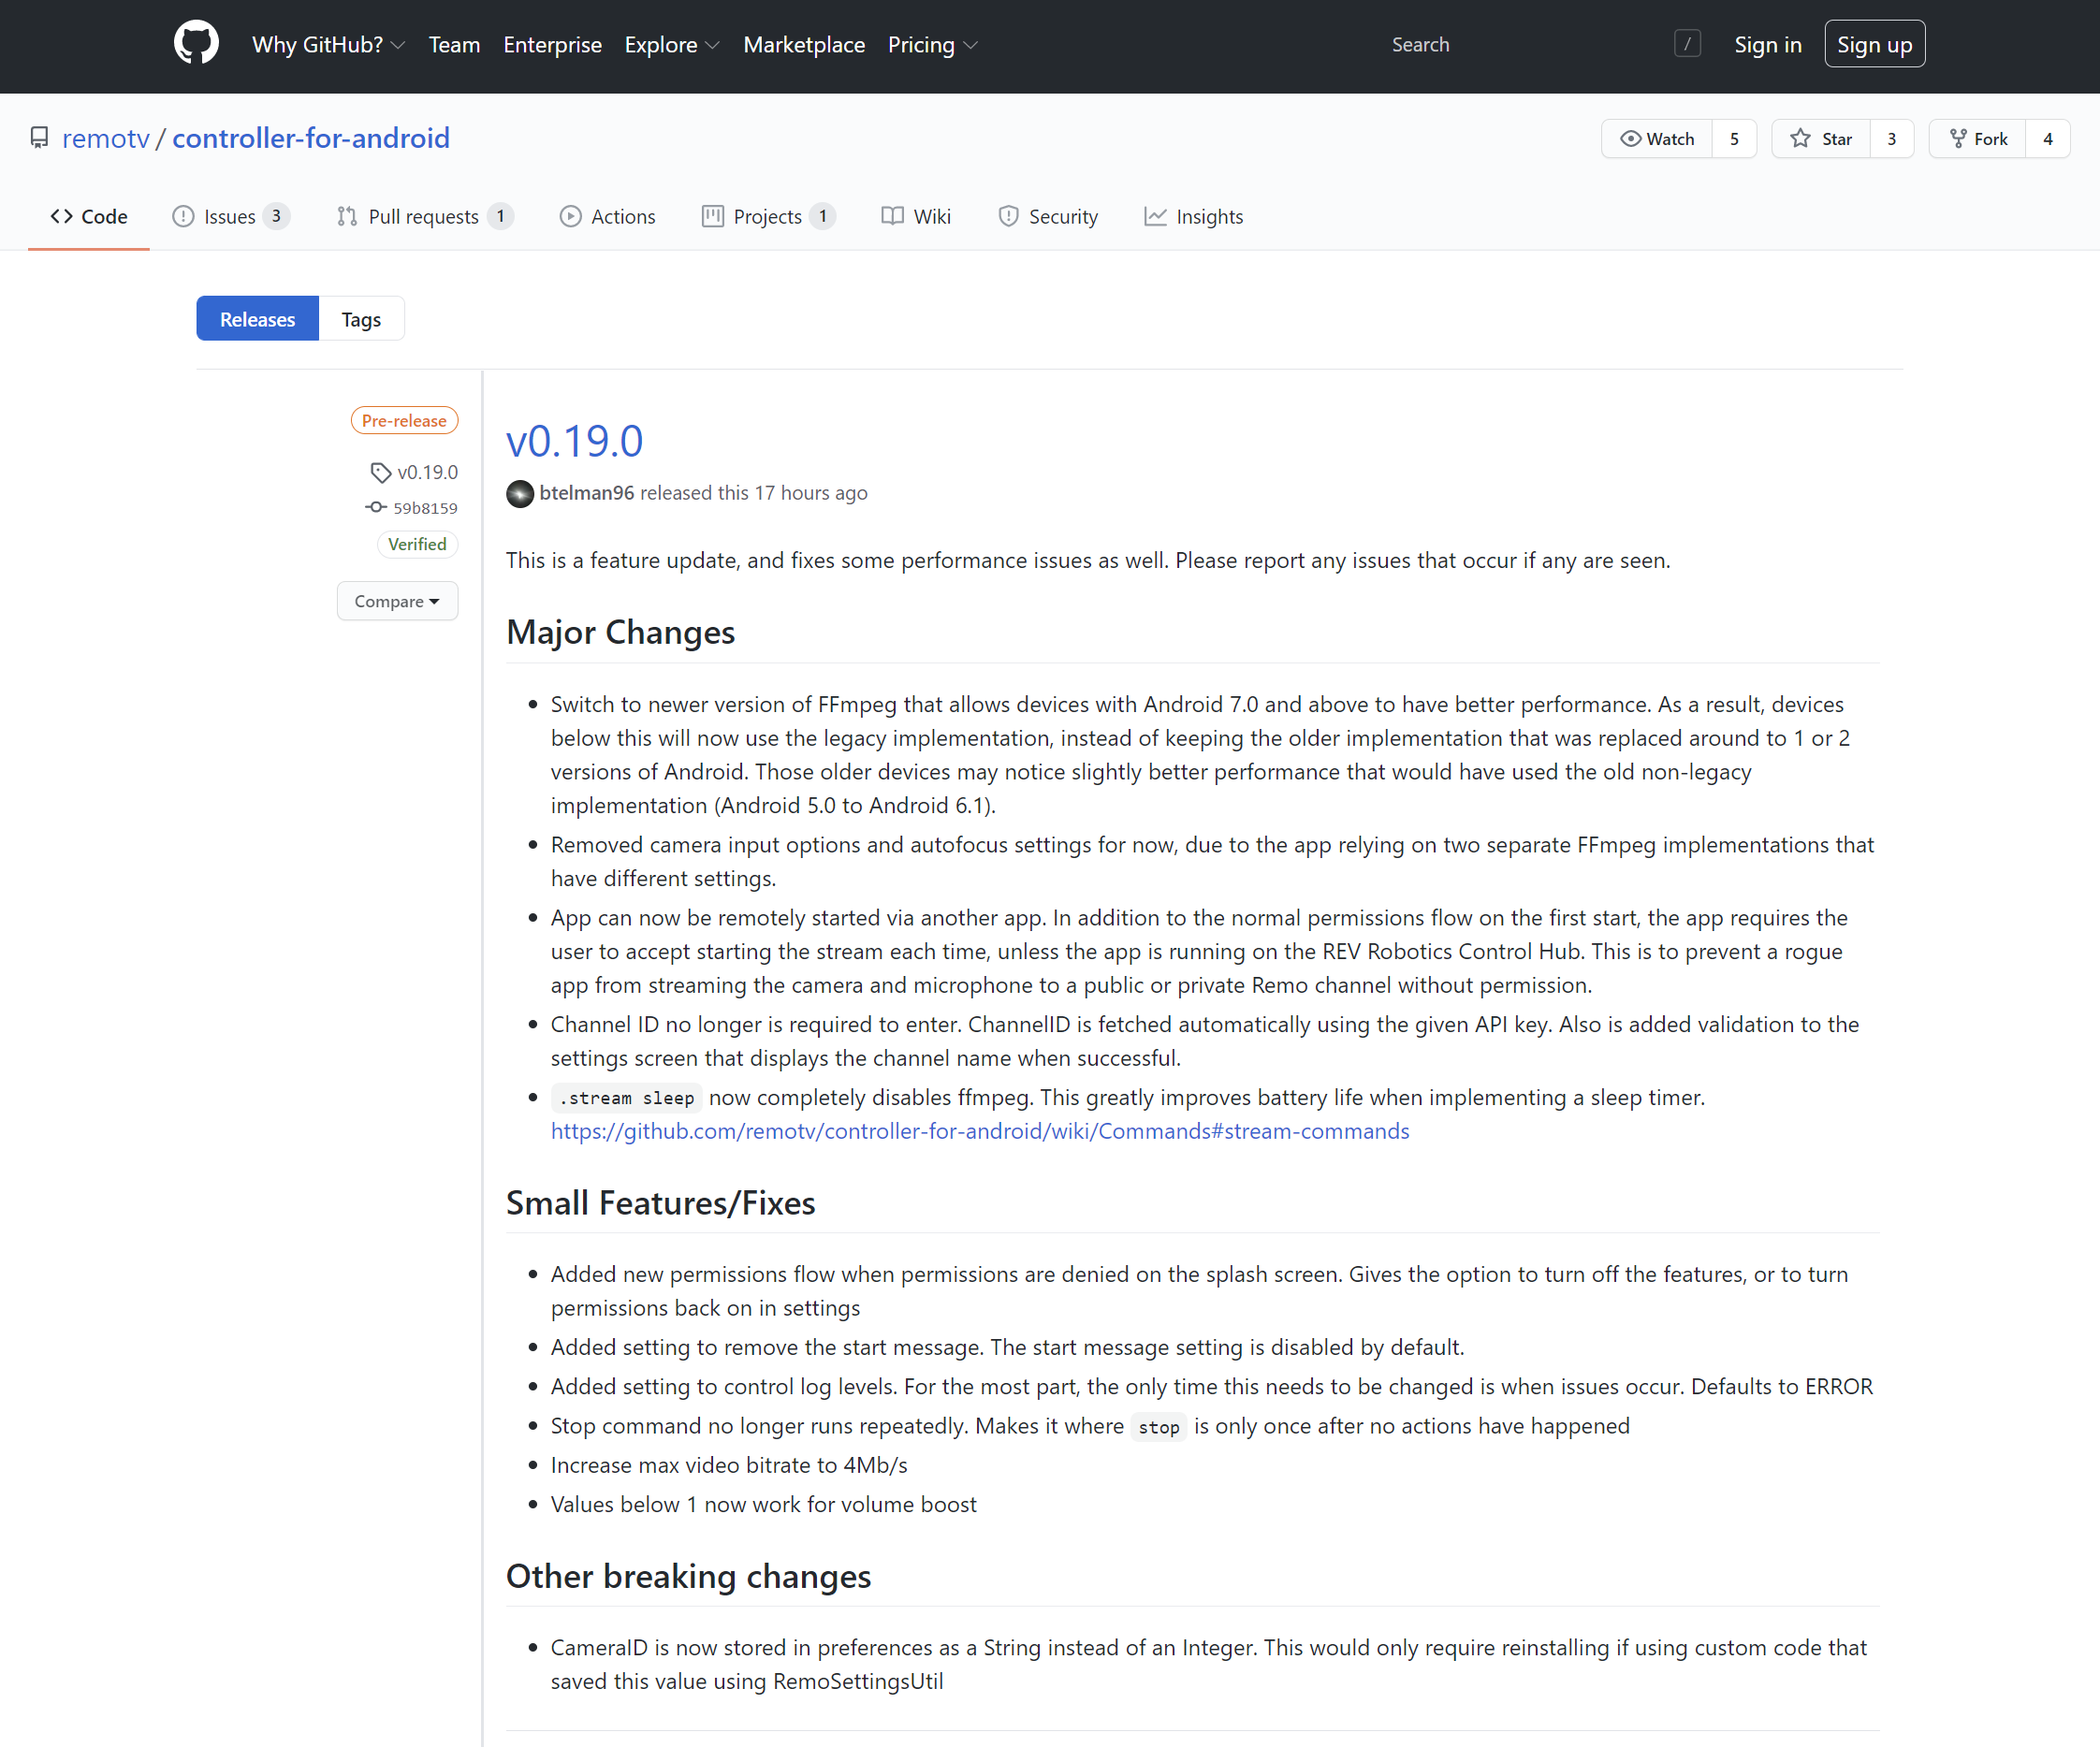Open the Enterprise page link

552,44
